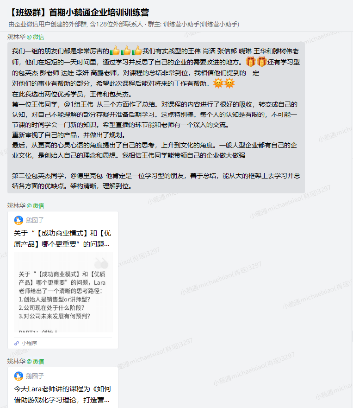353x408 pixels.
Task: Click the 鹅圈子 avatar icon in first card
Action: [x=19, y=220]
